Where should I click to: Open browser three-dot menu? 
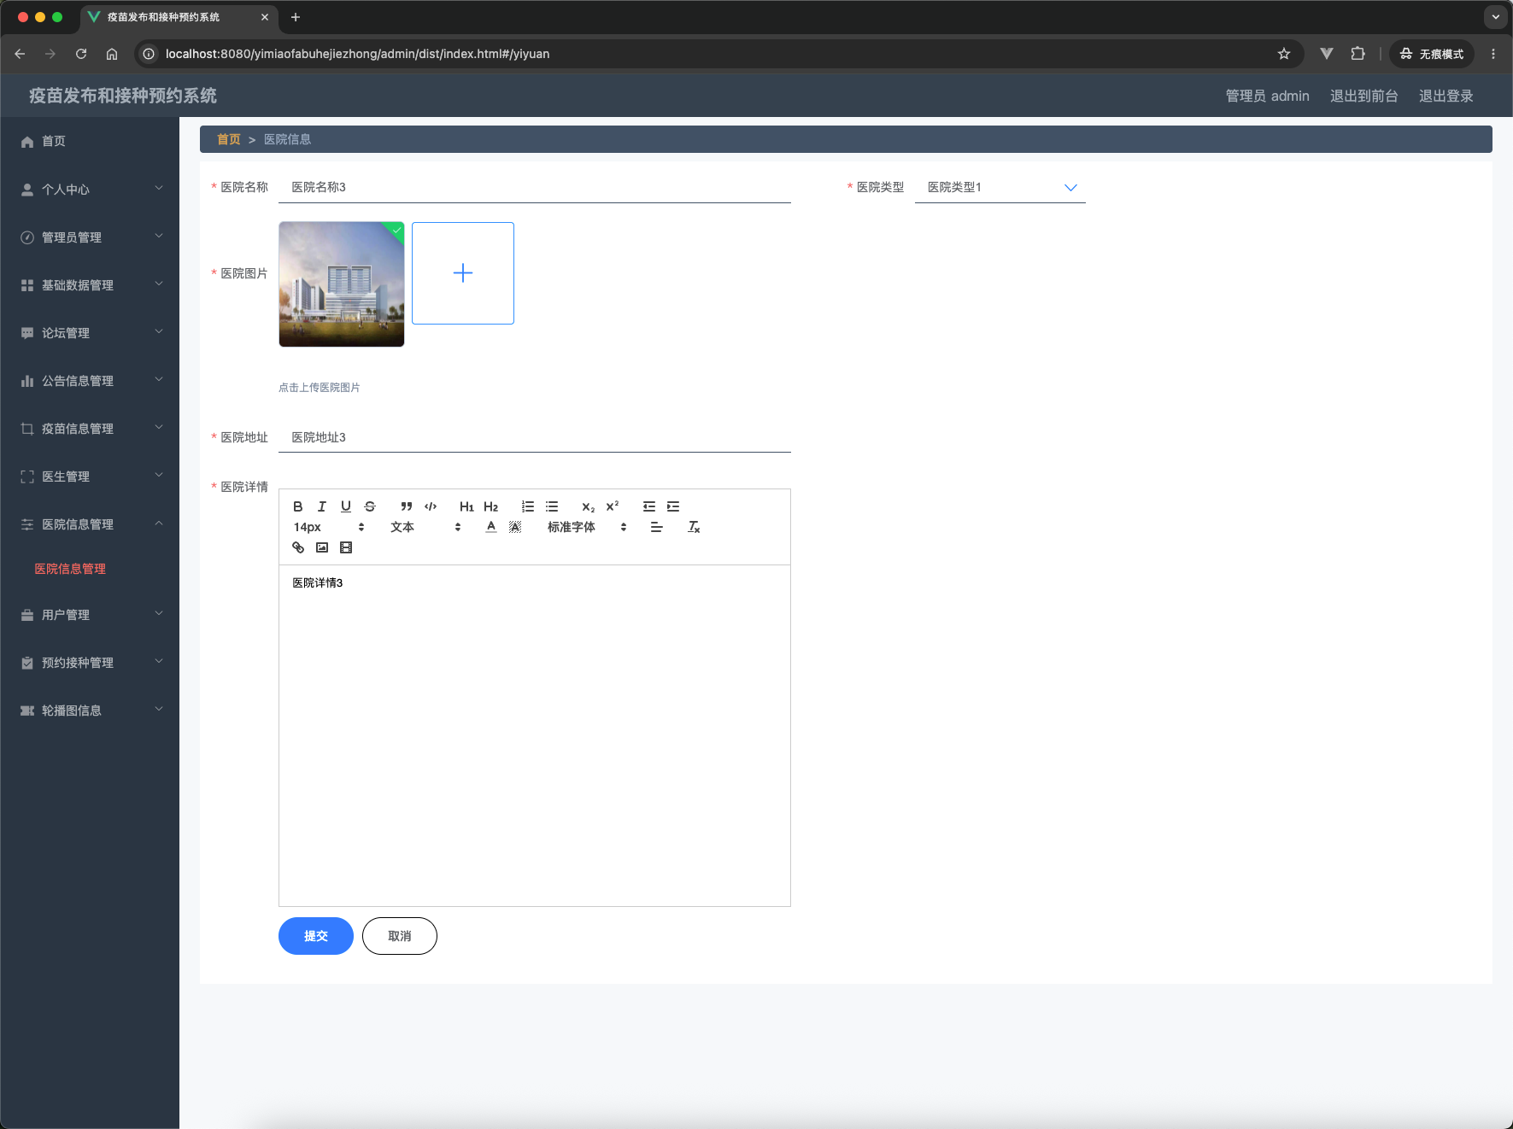pos(1493,54)
